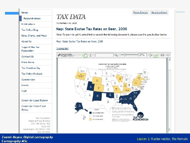
Task: Open Research Areas in sidebar
Action: pyautogui.click(x=32, y=19)
